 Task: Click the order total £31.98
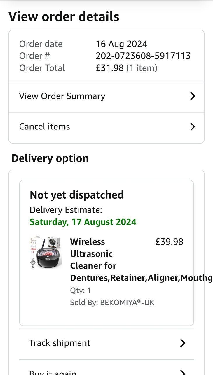[x=110, y=68]
